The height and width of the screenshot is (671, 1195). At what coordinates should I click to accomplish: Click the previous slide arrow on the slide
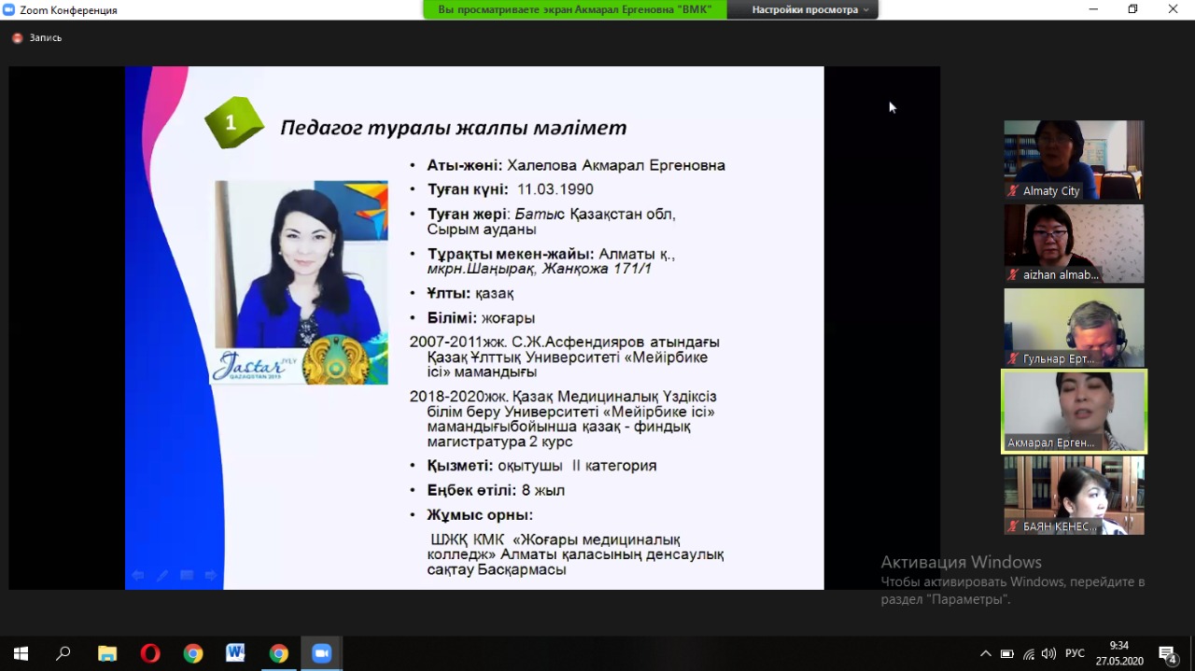[x=138, y=576]
